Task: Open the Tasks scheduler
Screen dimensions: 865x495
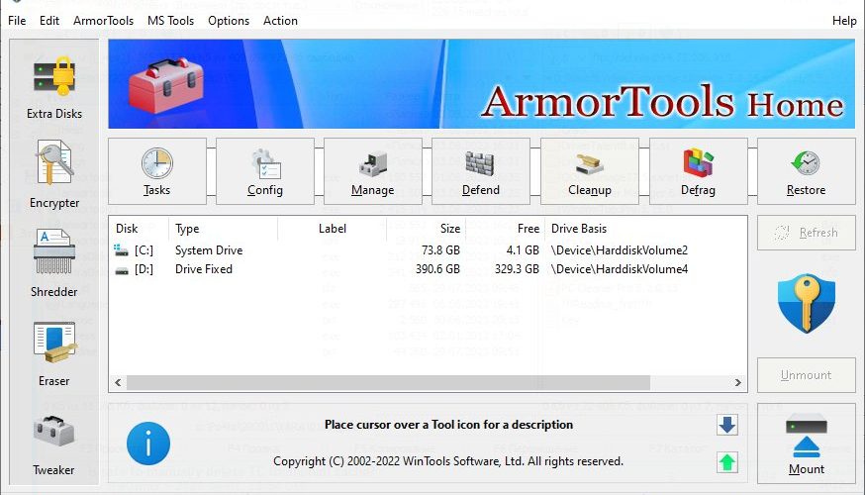Action: tap(157, 171)
